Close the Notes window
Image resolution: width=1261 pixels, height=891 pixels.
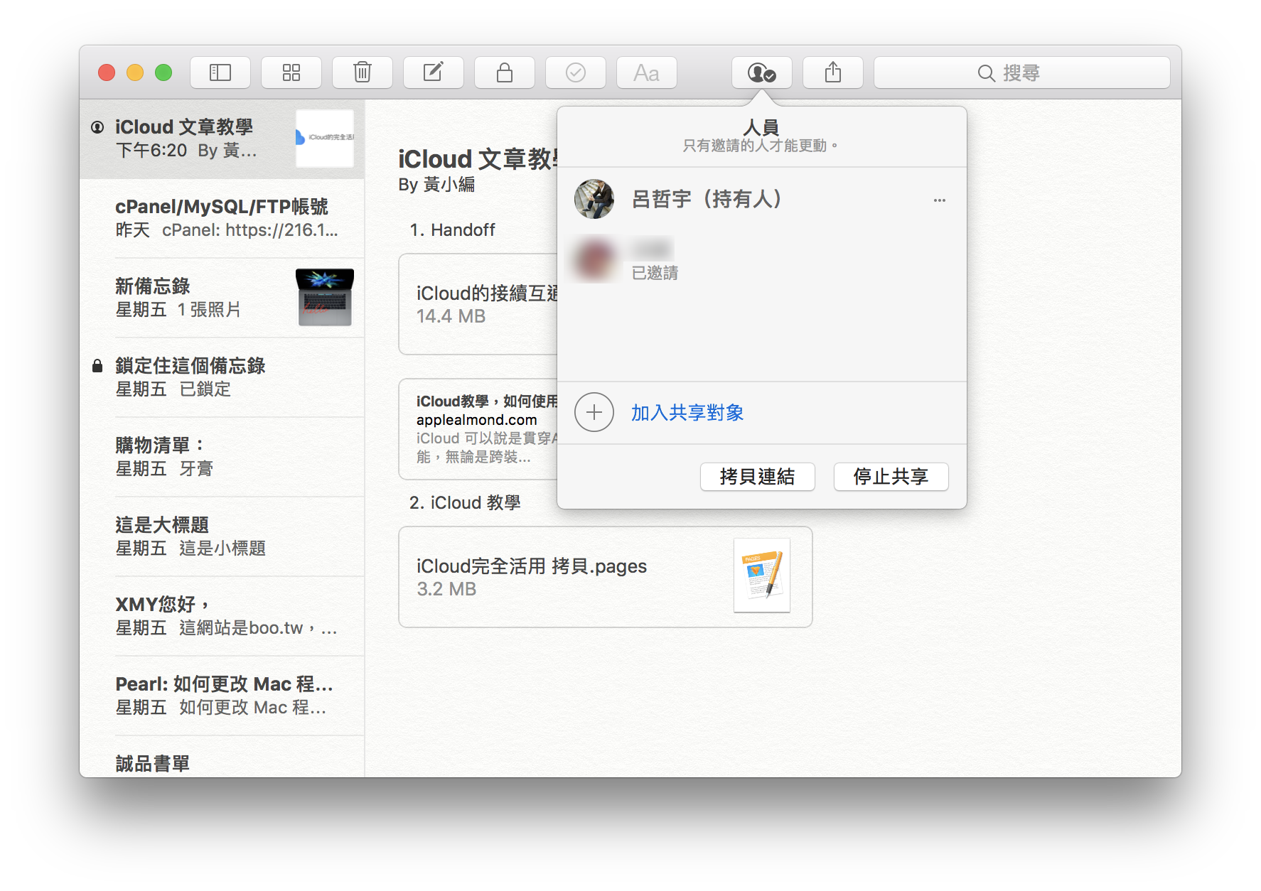click(107, 72)
